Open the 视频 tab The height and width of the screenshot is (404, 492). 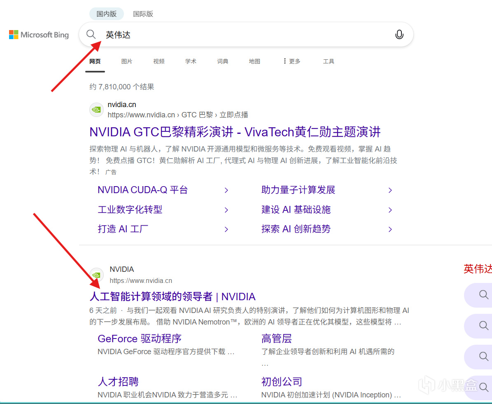(159, 61)
